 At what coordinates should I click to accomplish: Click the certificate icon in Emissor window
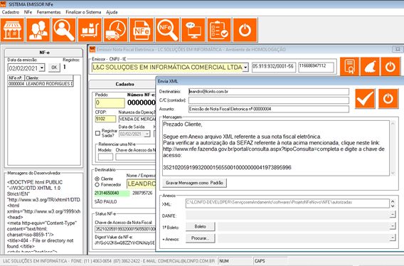pyautogui.click(x=349, y=67)
